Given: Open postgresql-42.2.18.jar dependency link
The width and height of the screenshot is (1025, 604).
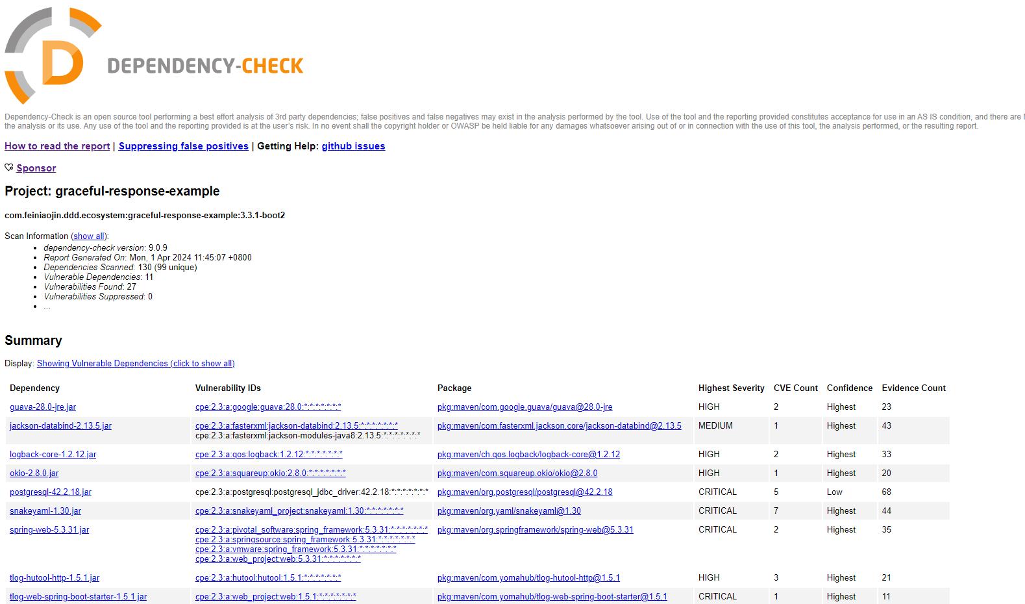Looking at the screenshot, I should [51, 492].
